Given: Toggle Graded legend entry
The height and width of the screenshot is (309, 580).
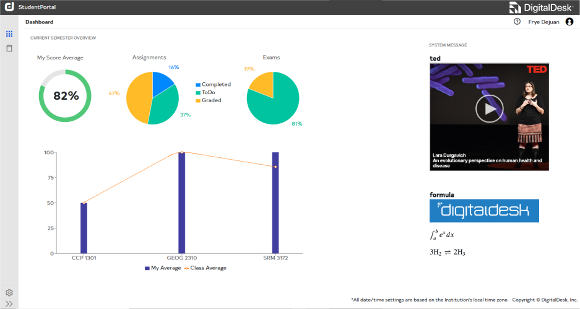Looking at the screenshot, I should point(208,100).
